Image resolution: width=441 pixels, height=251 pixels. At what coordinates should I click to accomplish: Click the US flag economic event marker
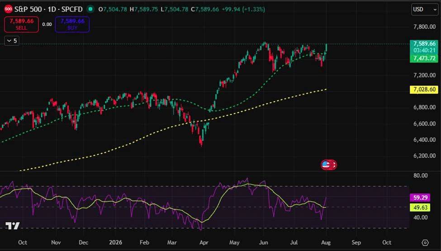326,165
